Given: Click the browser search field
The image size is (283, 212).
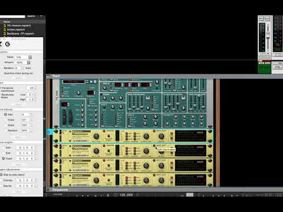Looking at the screenshot, I should click(12, 16).
